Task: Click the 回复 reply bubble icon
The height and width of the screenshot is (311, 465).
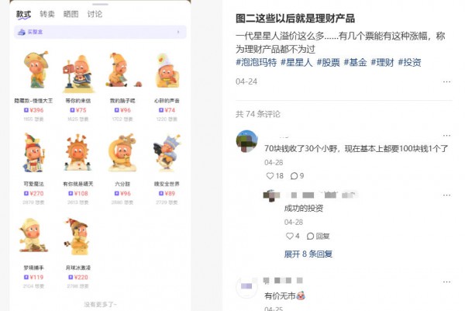Action: 310,237
